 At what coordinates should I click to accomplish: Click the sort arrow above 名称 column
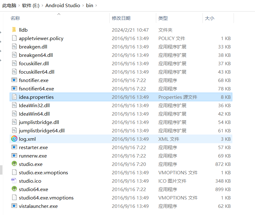59,14
